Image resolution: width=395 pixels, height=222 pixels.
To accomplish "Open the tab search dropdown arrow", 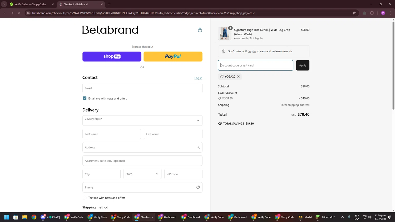I will pos(4,4).
